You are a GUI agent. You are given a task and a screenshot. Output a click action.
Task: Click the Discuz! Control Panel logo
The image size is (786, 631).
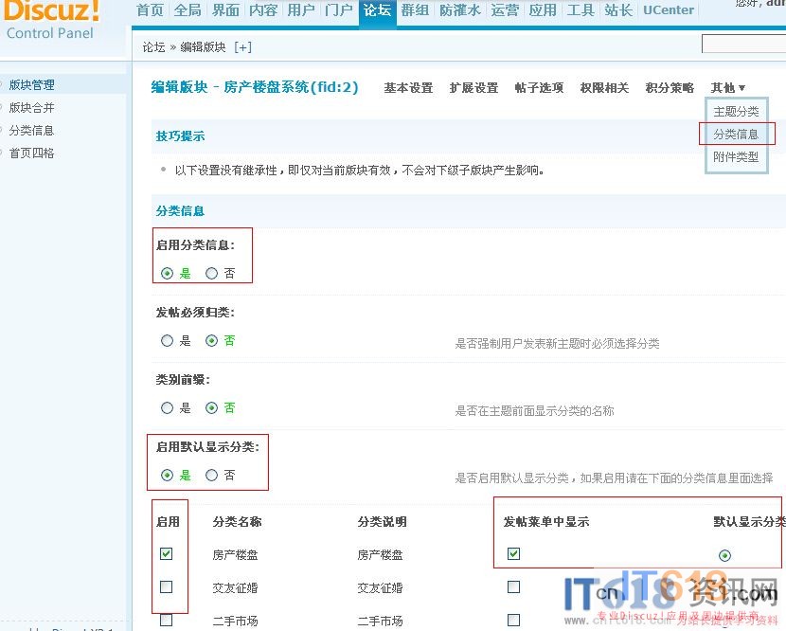tap(52, 21)
